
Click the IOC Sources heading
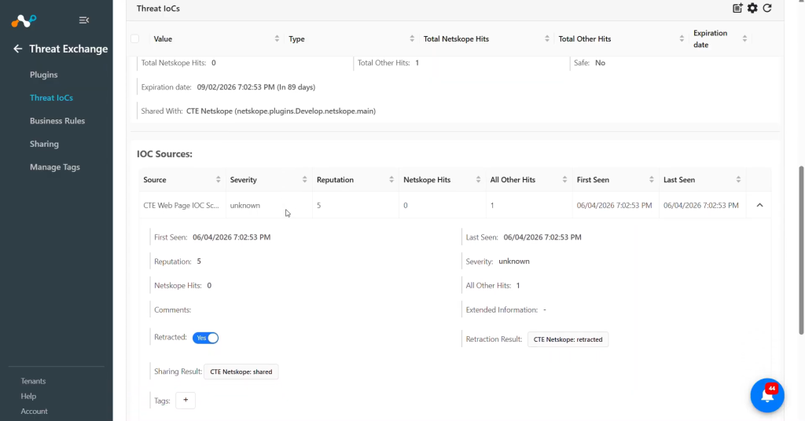[164, 154]
